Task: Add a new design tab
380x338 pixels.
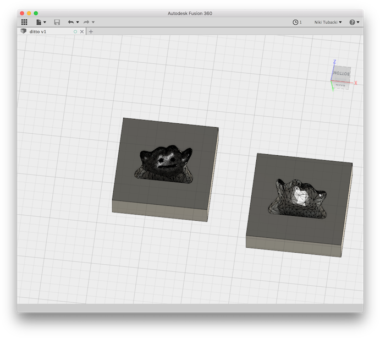Action: coord(91,31)
